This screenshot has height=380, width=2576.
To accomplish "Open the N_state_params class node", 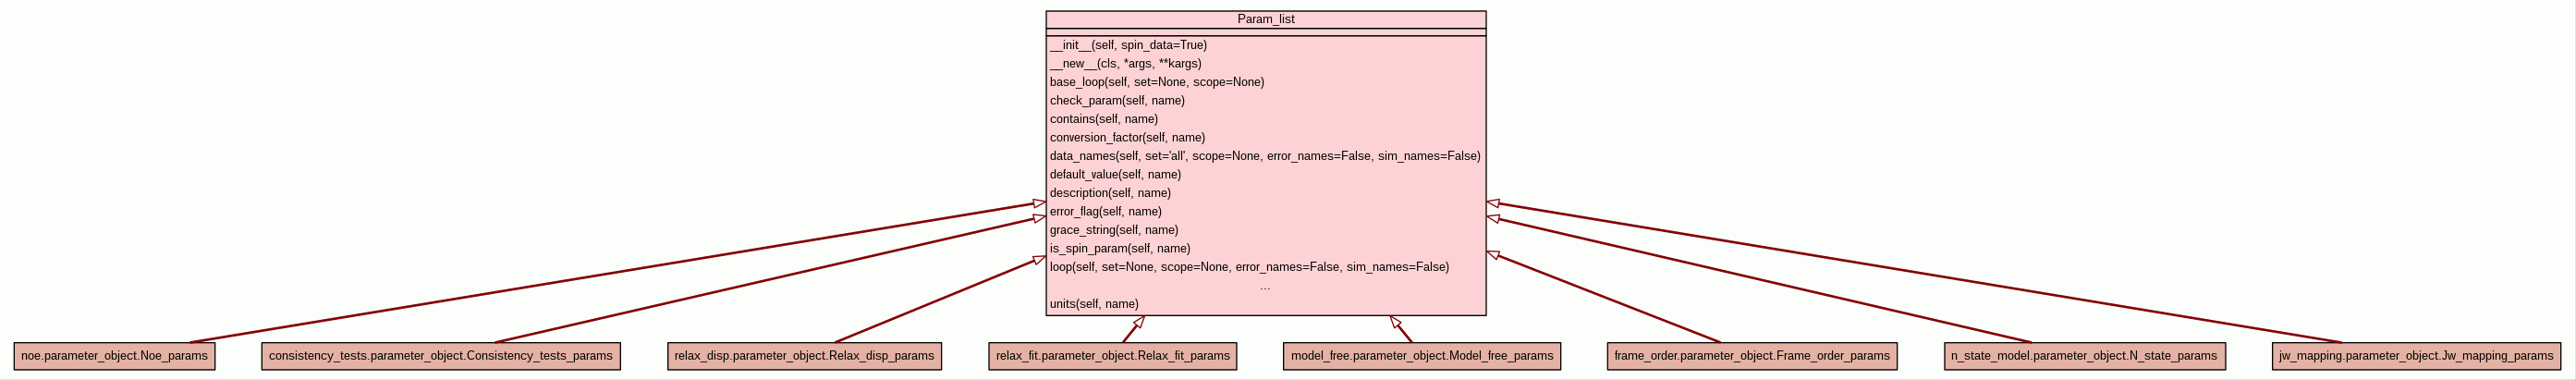I will point(2084,356).
